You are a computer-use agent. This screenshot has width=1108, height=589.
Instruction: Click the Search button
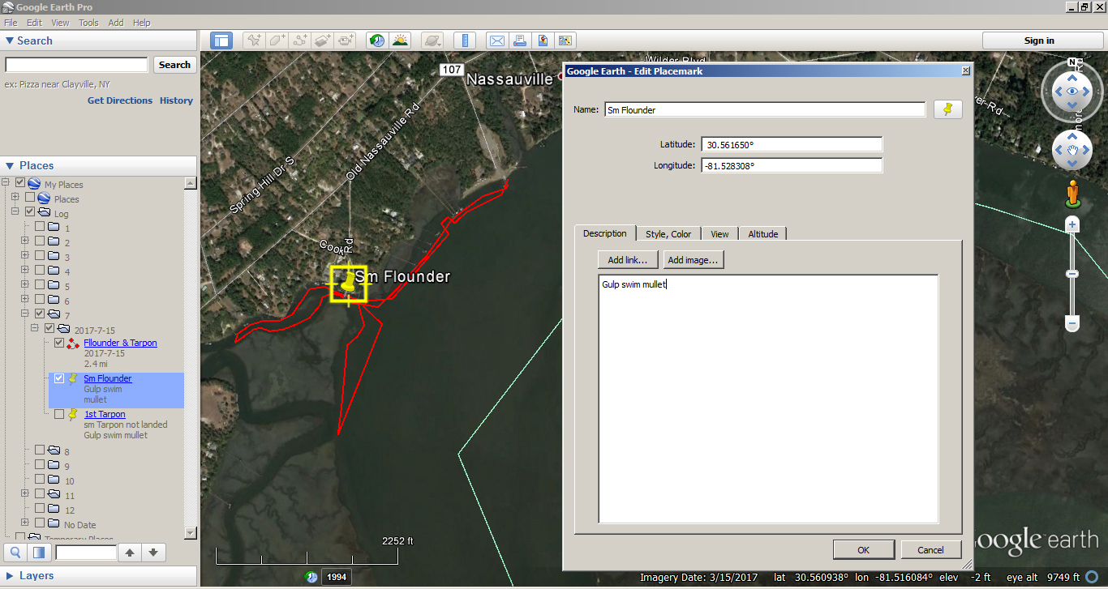(x=174, y=65)
